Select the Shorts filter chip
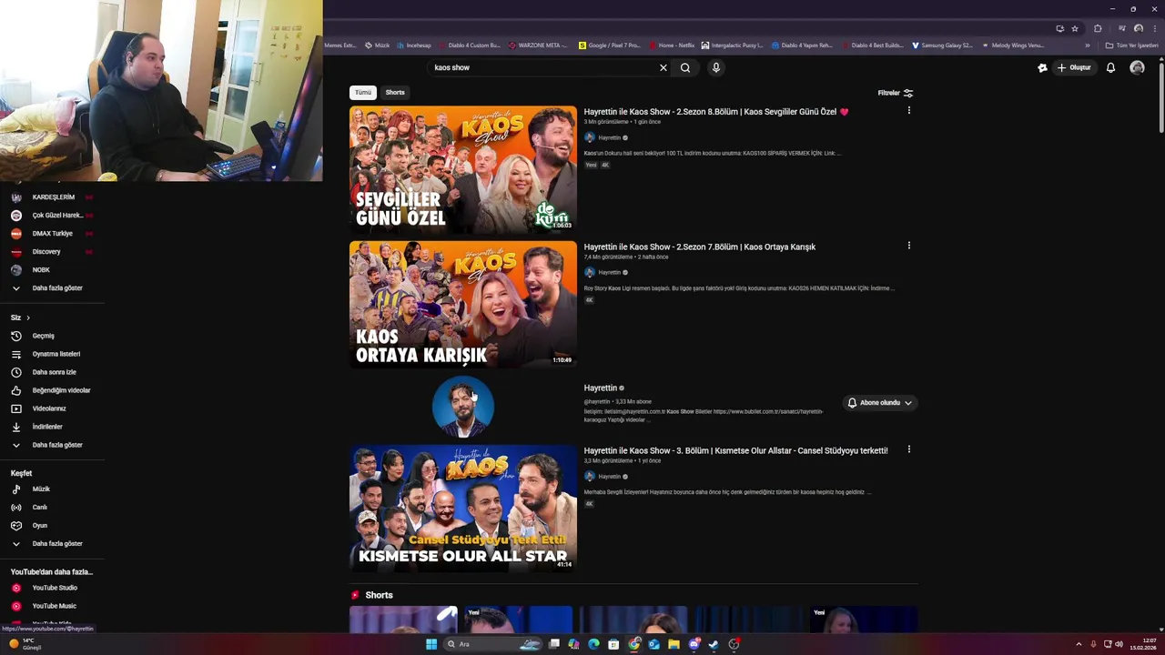1165x655 pixels. coord(395,92)
